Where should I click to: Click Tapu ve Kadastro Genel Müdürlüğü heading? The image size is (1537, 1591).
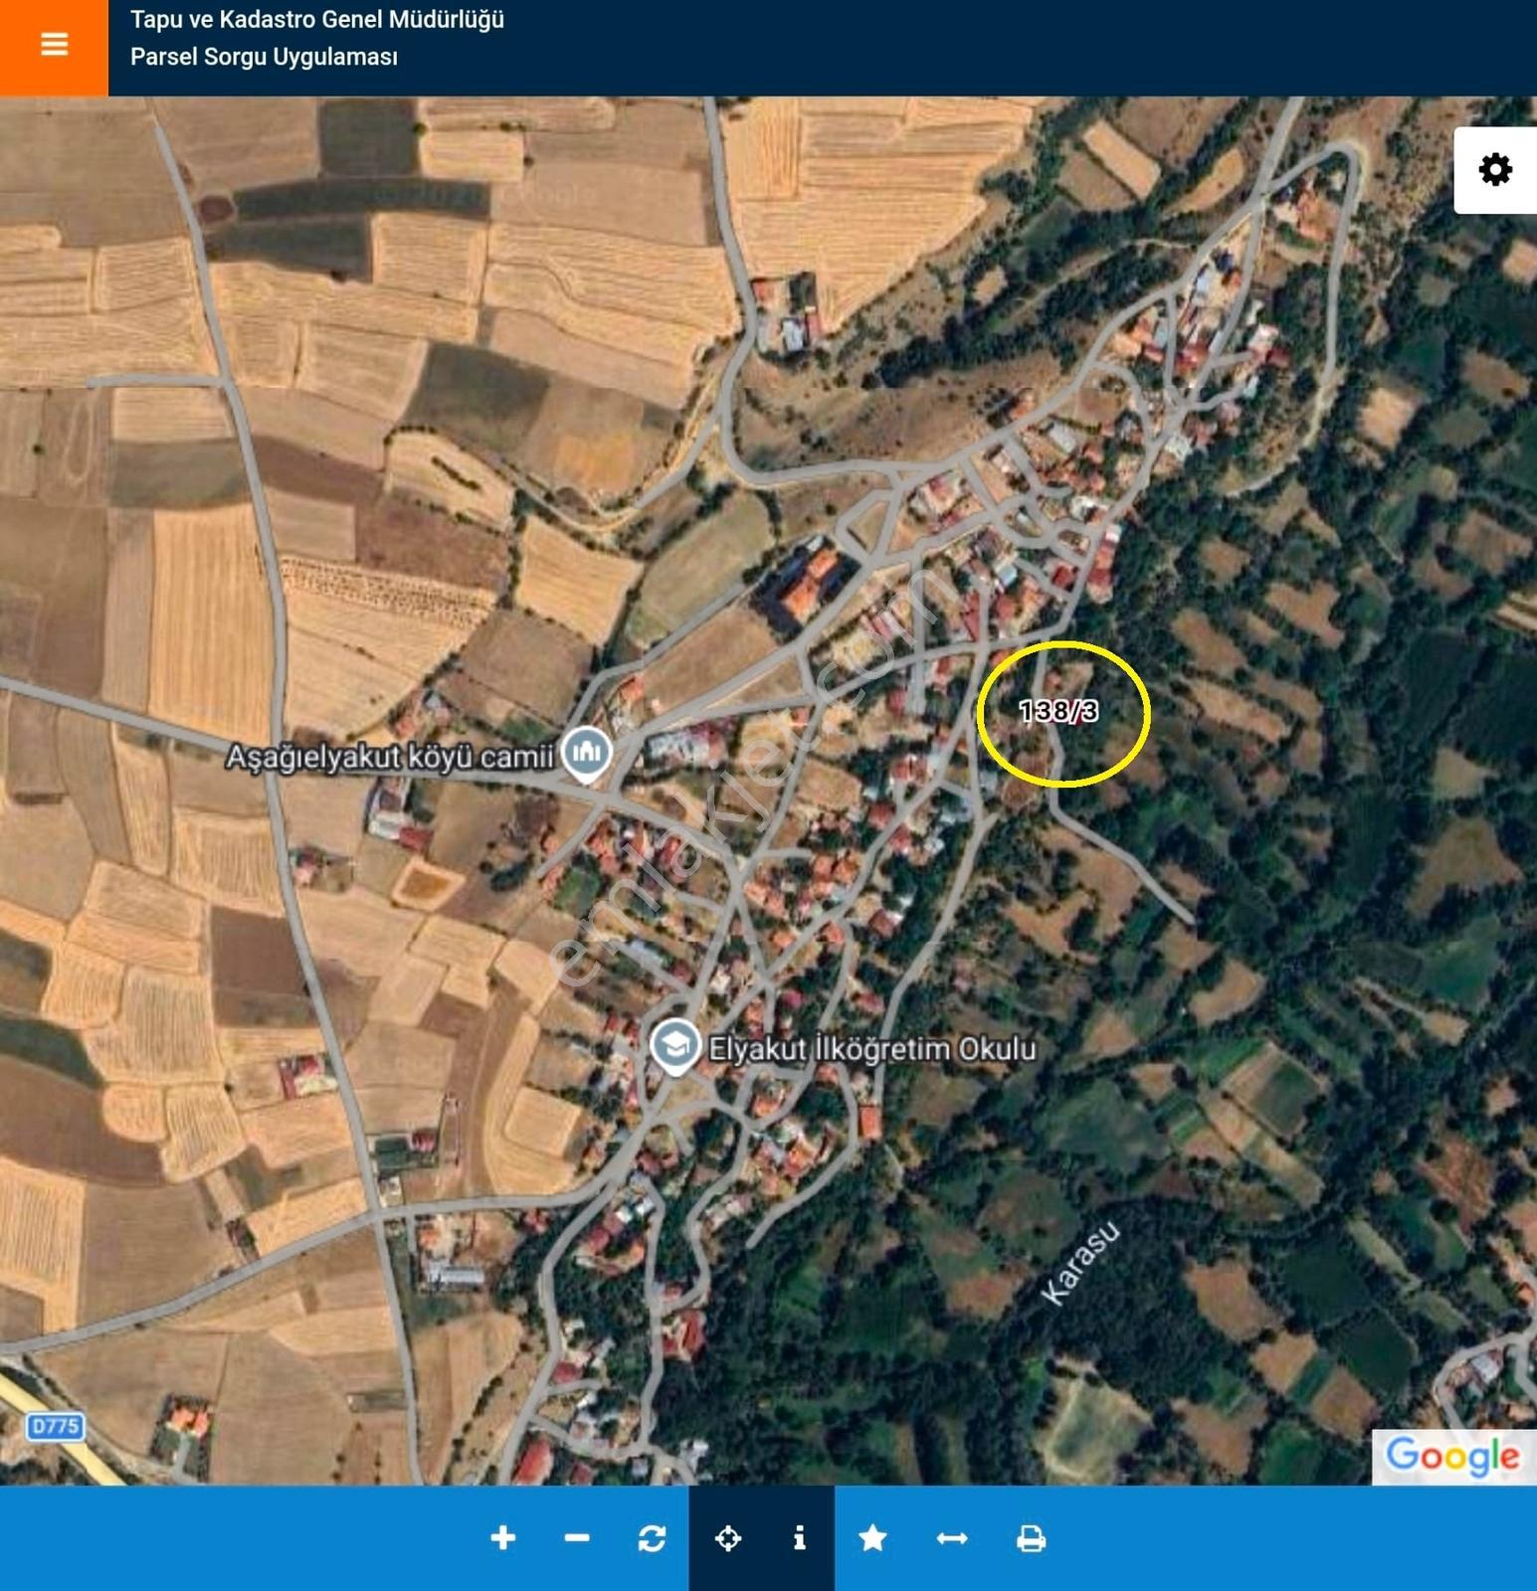pos(317,19)
